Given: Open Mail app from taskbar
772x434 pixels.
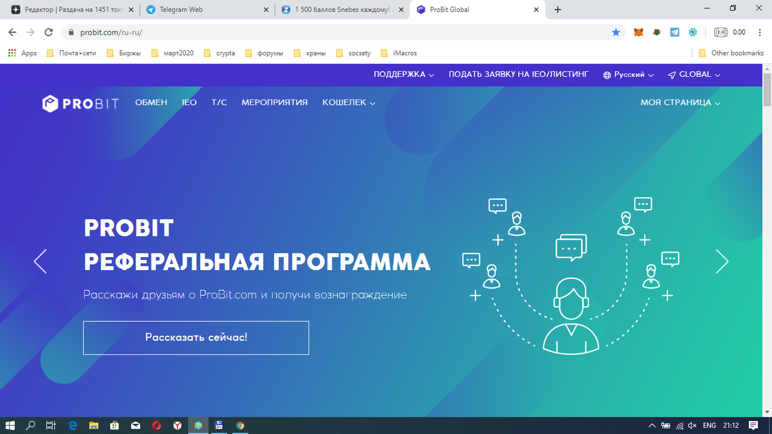Looking at the screenshot, I should click(136, 425).
